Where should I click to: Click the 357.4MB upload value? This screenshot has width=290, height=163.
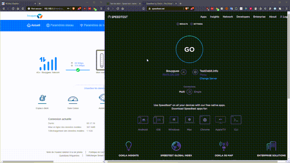[x=91, y=127]
